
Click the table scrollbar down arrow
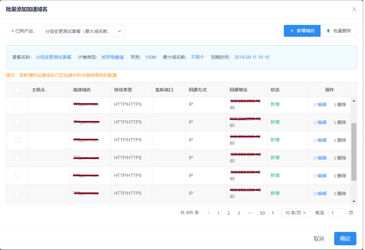coord(354,201)
